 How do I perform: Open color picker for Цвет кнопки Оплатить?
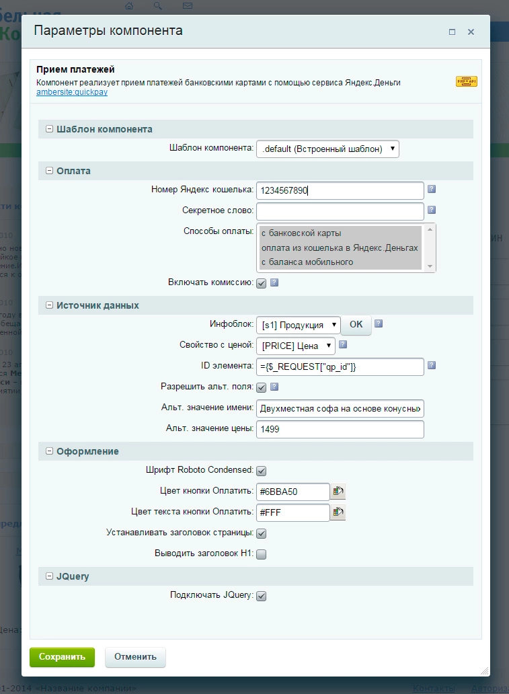[x=338, y=492]
